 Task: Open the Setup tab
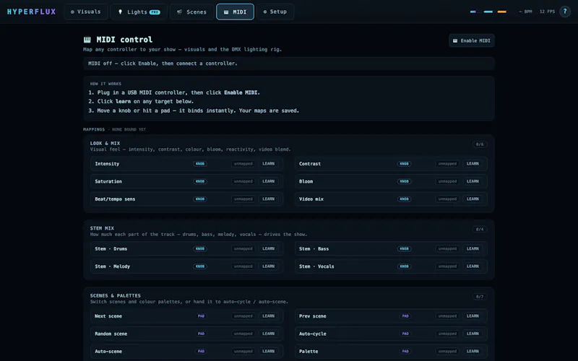[x=275, y=12]
